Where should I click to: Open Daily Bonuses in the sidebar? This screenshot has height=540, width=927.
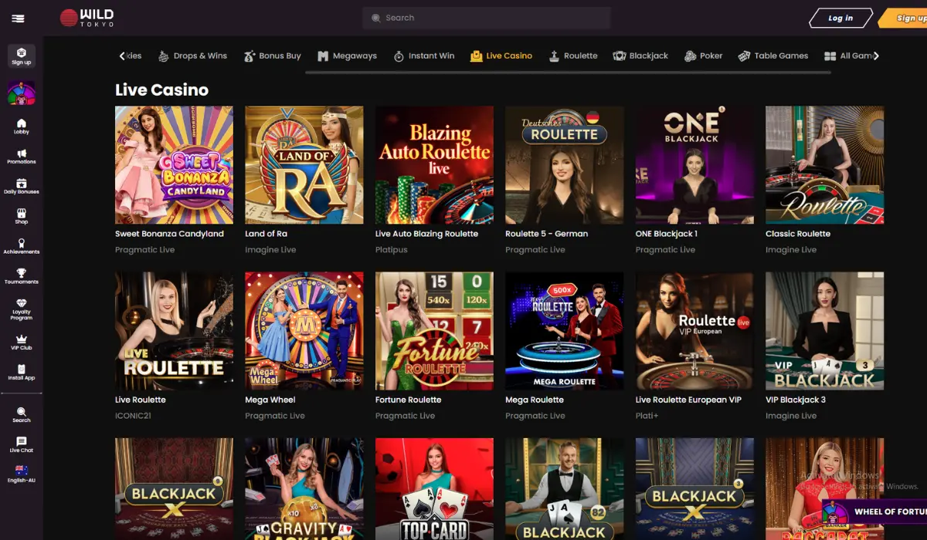(22, 187)
